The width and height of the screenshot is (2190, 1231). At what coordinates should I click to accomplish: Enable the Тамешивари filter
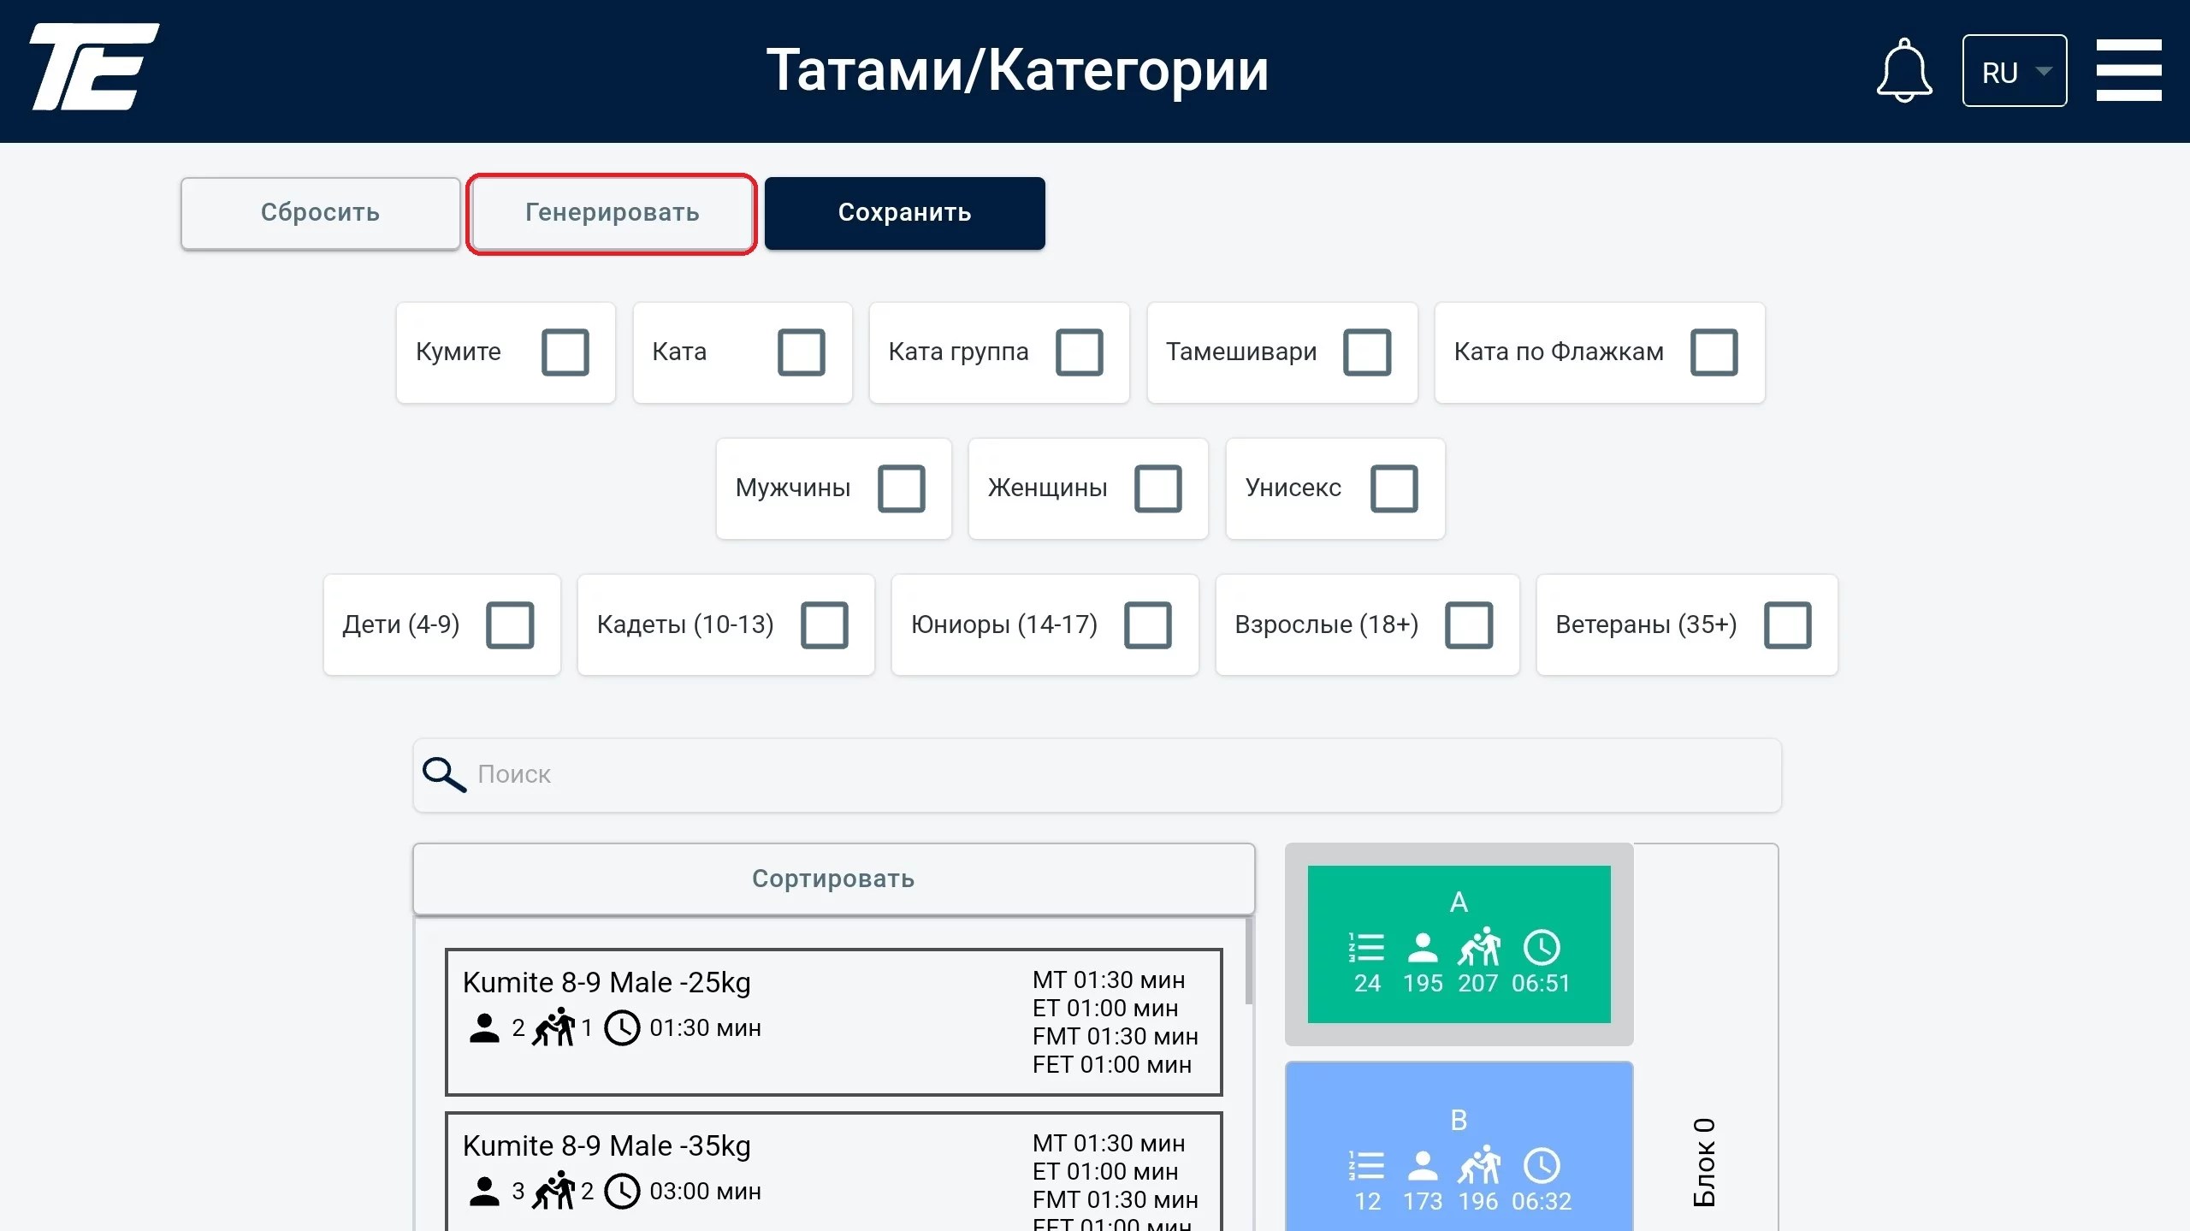1367,352
